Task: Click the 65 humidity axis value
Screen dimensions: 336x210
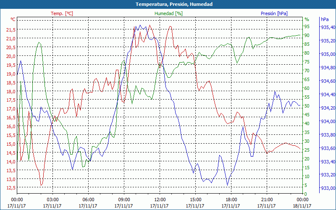Action: [x=307, y=79]
